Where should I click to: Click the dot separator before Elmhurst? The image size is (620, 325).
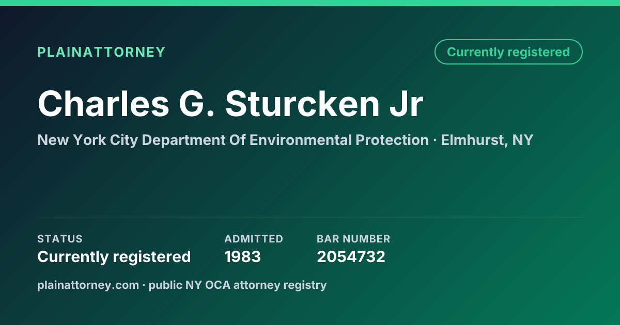click(x=435, y=140)
